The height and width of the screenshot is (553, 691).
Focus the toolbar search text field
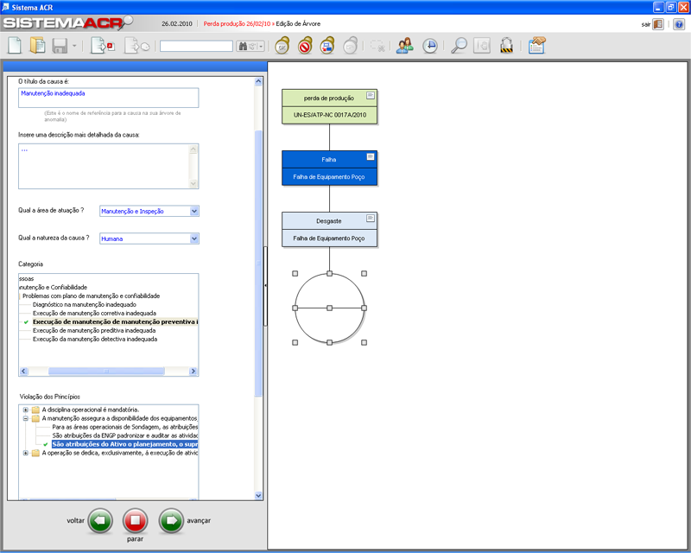coord(196,46)
